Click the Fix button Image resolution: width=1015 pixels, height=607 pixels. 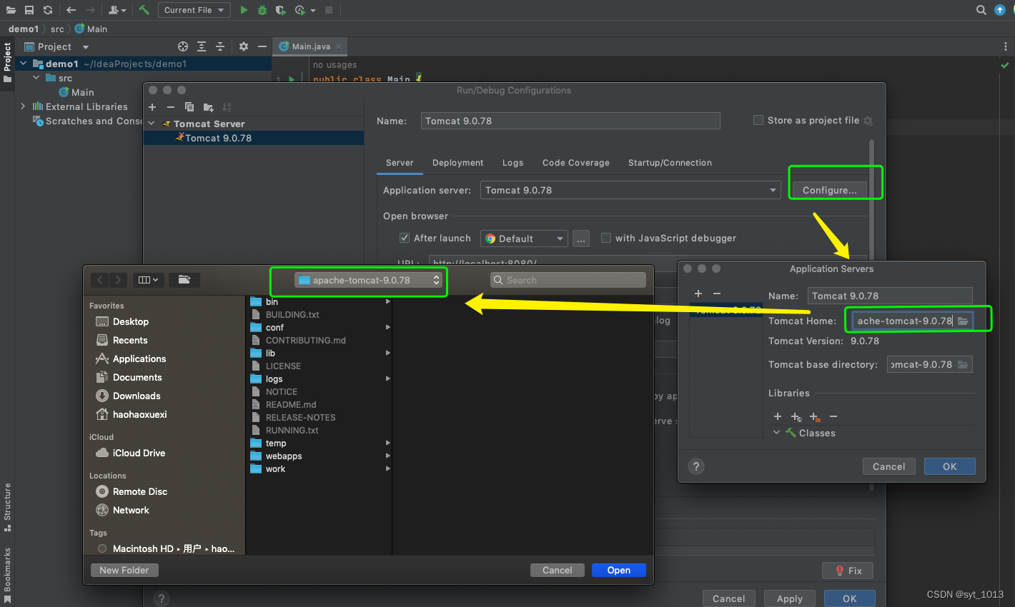(x=848, y=571)
